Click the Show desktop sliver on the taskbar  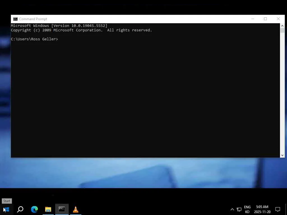(x=286, y=209)
